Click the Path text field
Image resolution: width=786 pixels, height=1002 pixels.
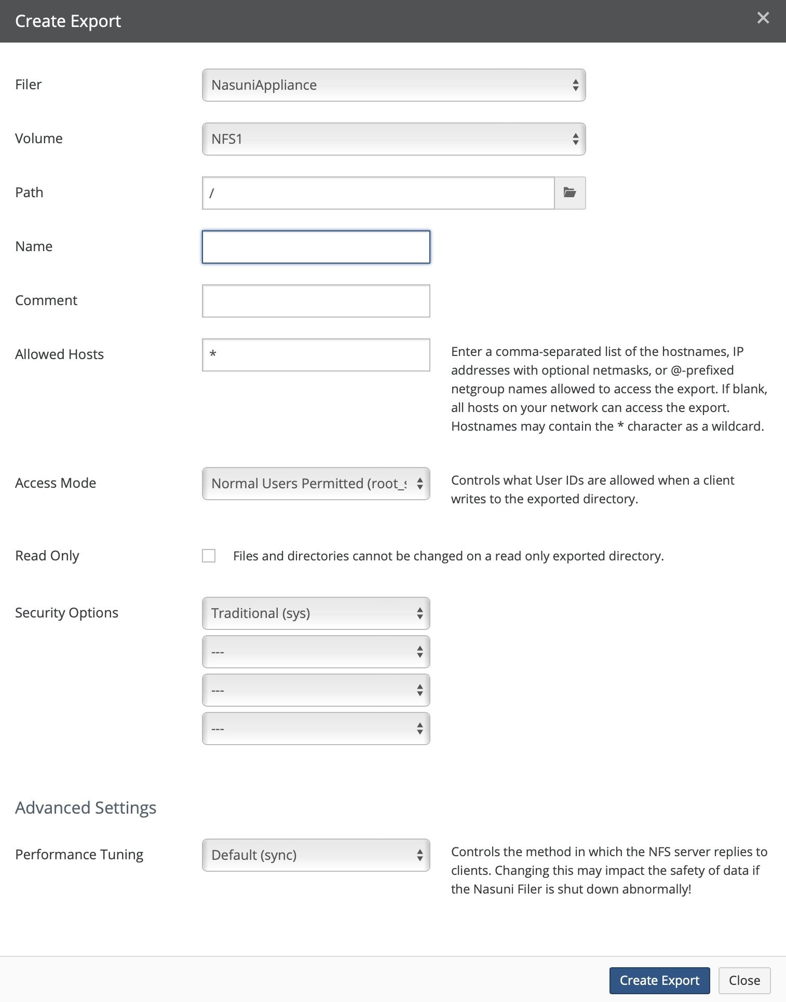click(x=378, y=193)
